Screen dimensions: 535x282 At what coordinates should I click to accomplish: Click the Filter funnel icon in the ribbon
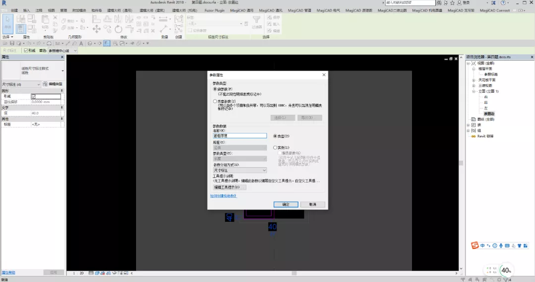[257, 19]
